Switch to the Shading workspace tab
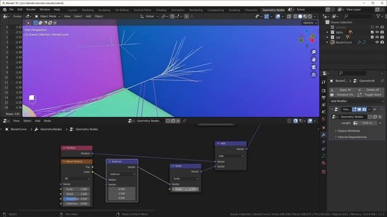This screenshot has width=387, height=217. 161,10
